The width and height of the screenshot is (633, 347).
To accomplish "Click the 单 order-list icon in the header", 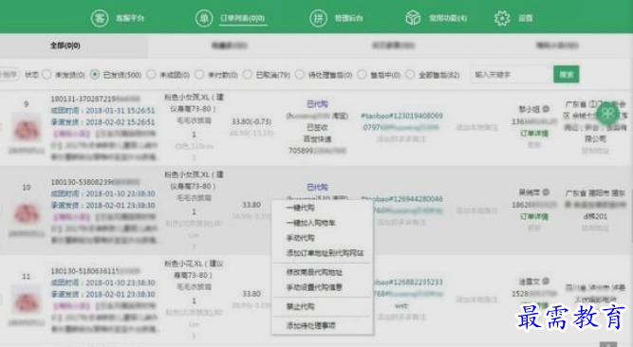I will click(x=204, y=18).
